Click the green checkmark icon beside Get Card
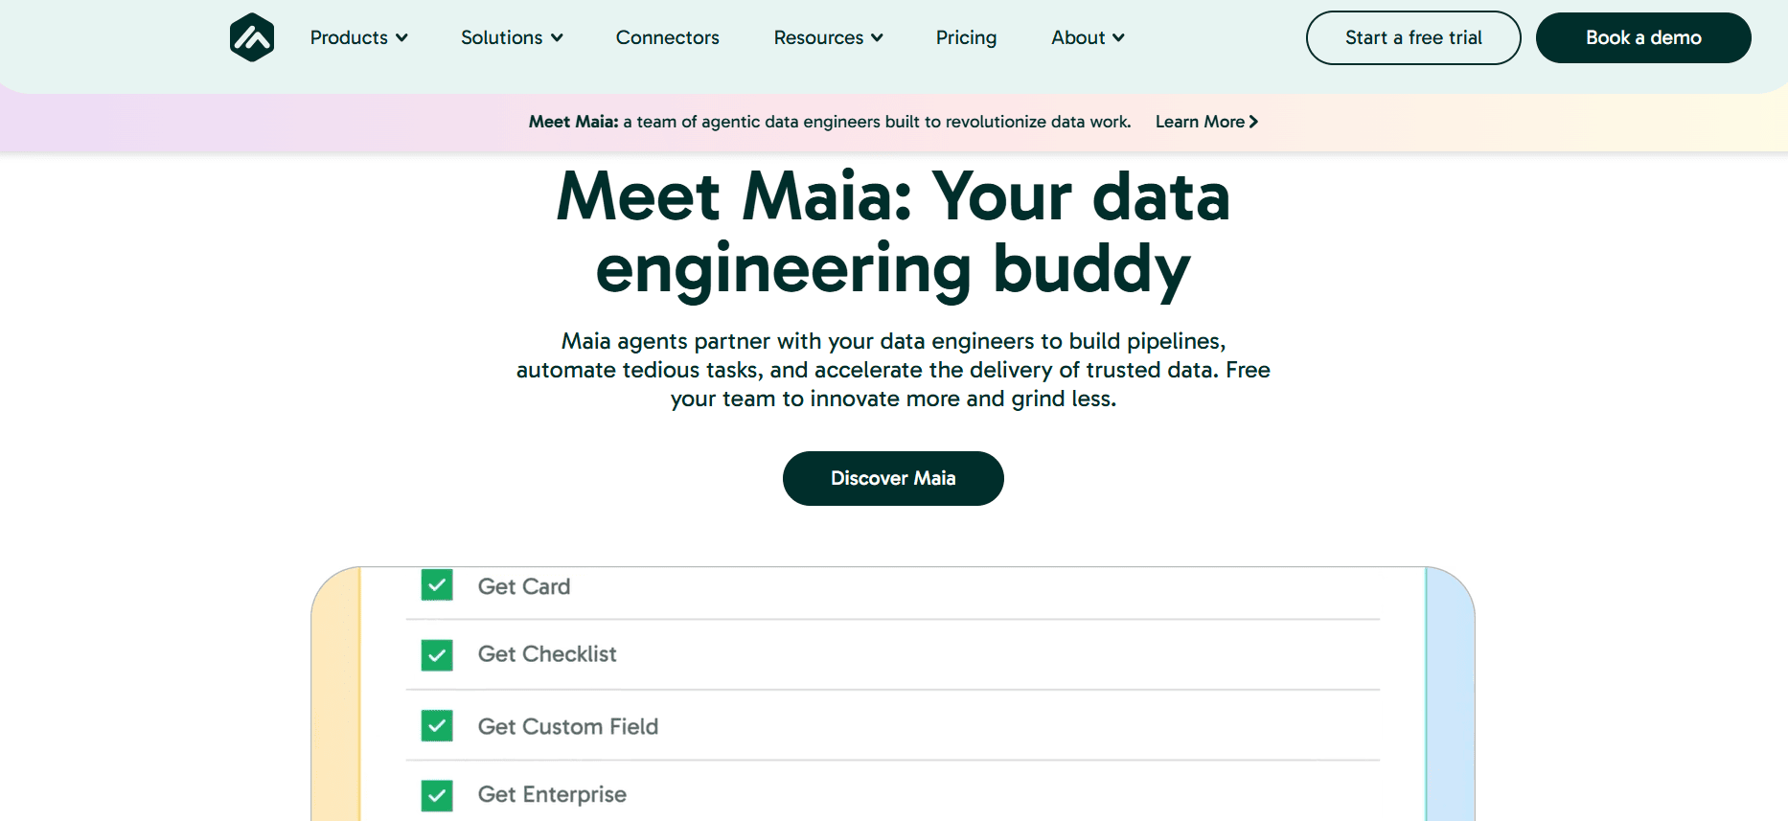This screenshot has width=1788, height=821. point(437,585)
